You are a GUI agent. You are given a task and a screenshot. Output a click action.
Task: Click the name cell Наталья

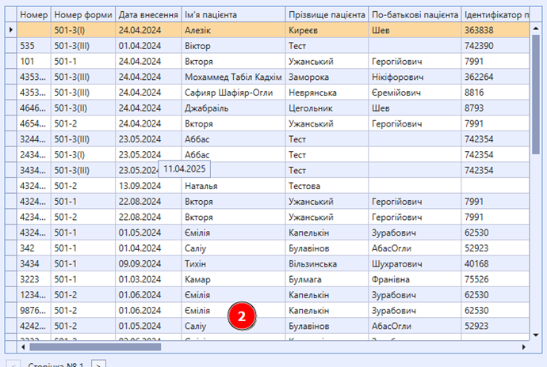[x=233, y=186]
